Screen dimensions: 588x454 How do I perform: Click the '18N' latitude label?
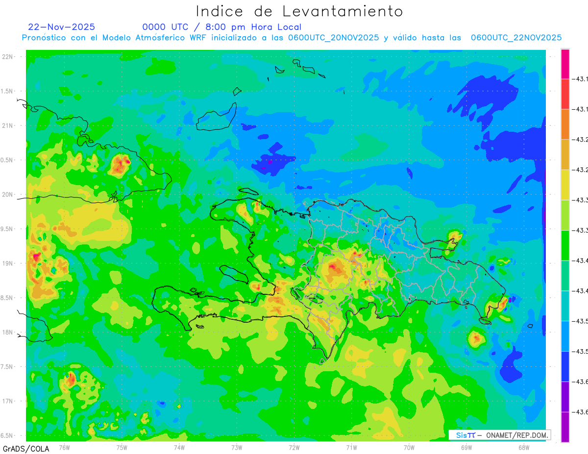[x=7, y=332]
